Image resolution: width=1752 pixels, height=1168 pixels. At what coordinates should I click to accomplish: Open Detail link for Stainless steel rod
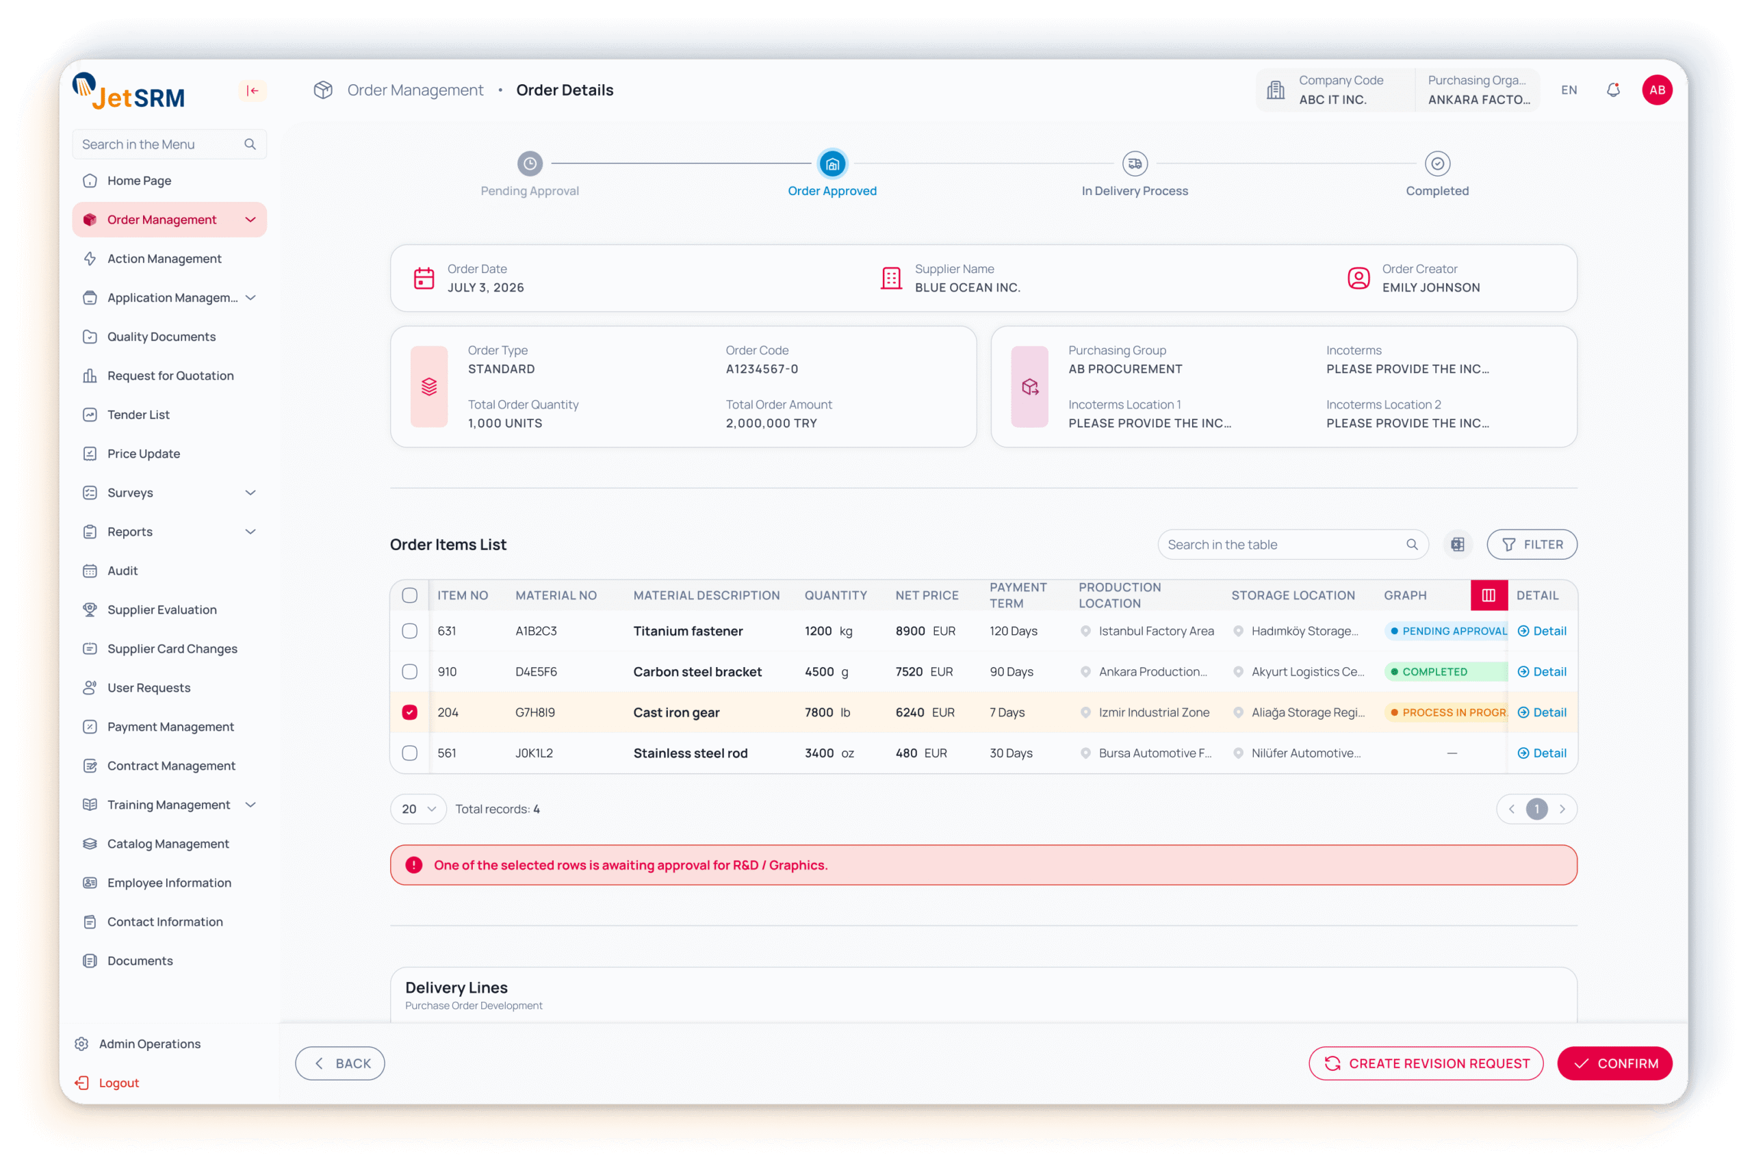(x=1541, y=753)
